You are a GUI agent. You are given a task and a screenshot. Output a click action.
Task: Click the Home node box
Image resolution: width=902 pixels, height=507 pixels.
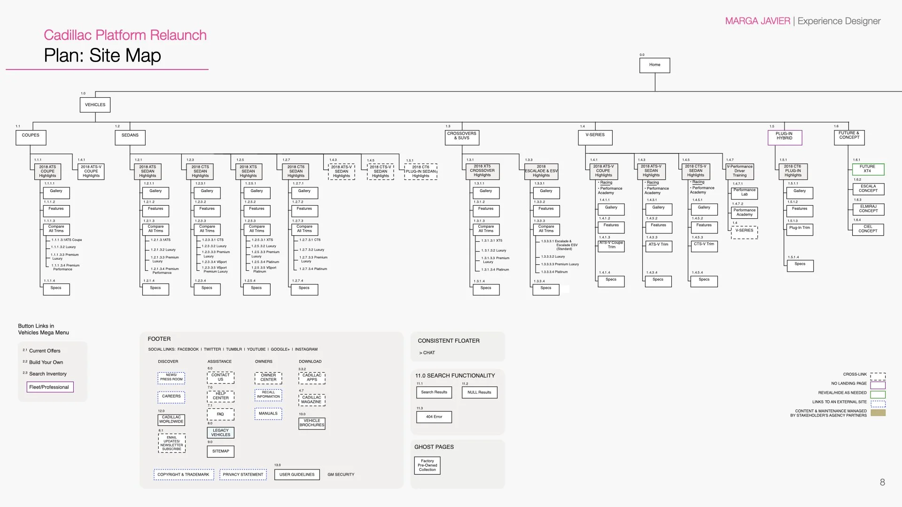[654, 65]
